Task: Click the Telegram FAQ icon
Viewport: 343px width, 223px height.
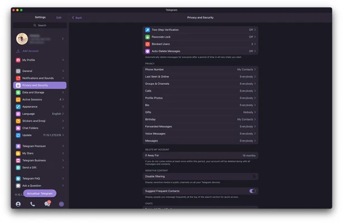Action: (18, 178)
